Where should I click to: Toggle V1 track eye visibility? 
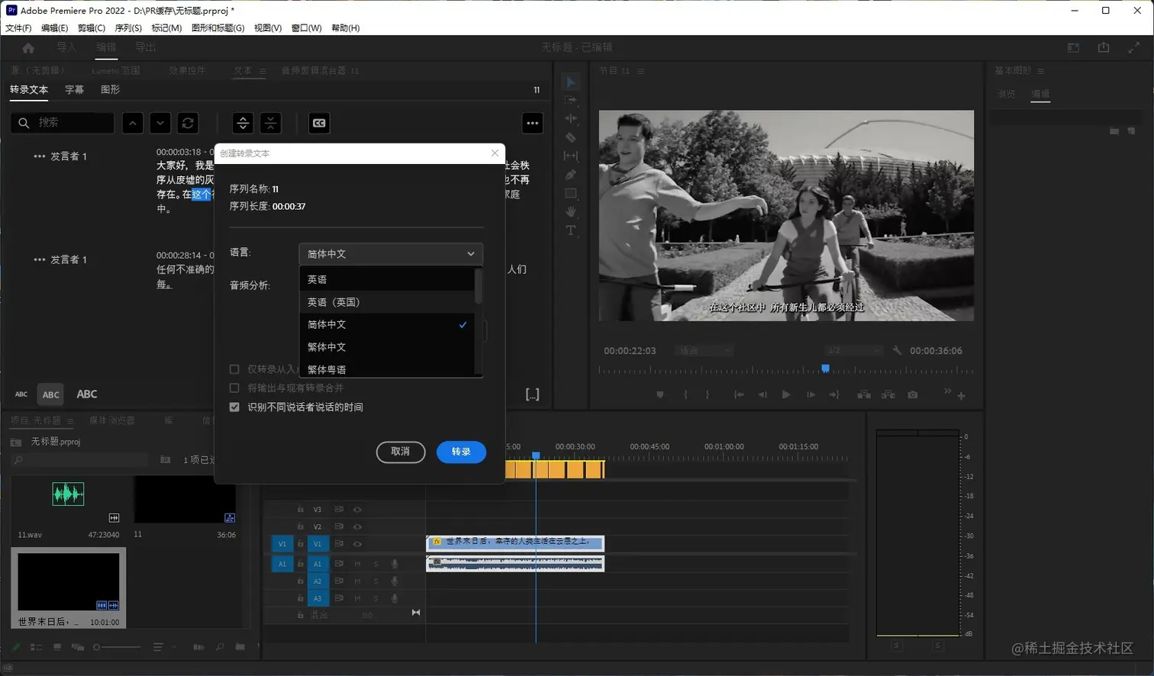point(357,544)
